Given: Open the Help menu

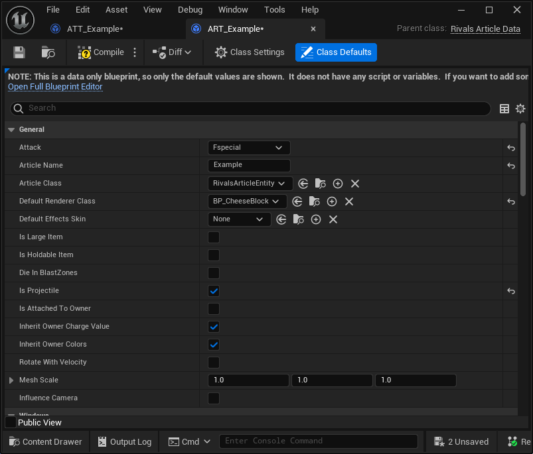Looking at the screenshot, I should coord(310,10).
